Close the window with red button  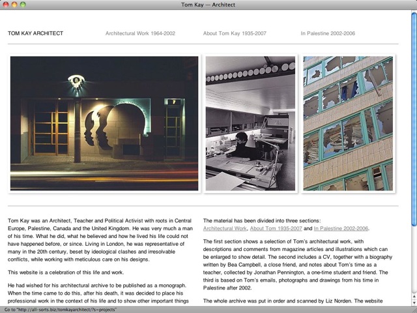pos(6,5)
